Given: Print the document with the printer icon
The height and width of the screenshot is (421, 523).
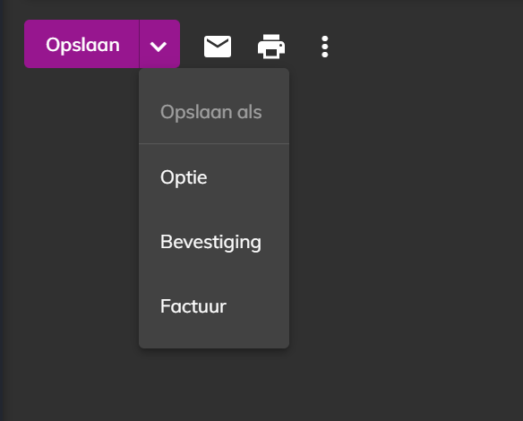Looking at the screenshot, I should click(x=271, y=47).
